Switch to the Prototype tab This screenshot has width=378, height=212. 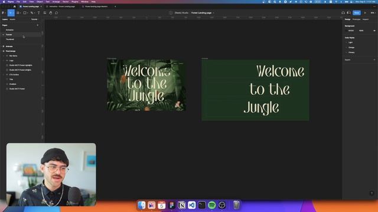[356, 19]
